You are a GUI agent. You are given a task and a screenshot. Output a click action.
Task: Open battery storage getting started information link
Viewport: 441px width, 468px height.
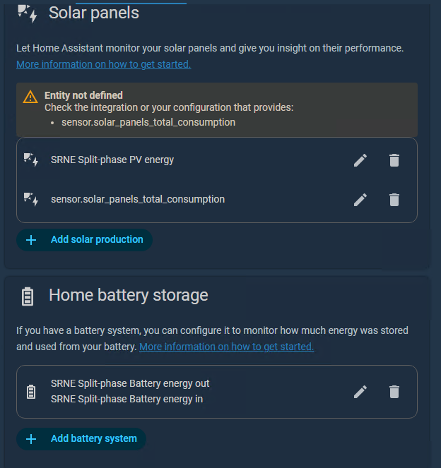pyautogui.click(x=226, y=347)
